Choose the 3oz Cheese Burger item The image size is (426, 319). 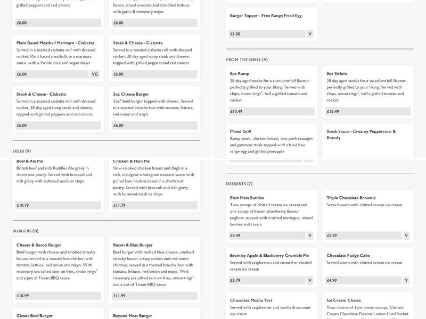coord(131,94)
